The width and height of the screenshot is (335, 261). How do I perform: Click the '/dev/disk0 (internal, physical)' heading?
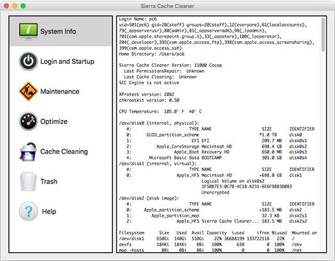(x=159, y=123)
